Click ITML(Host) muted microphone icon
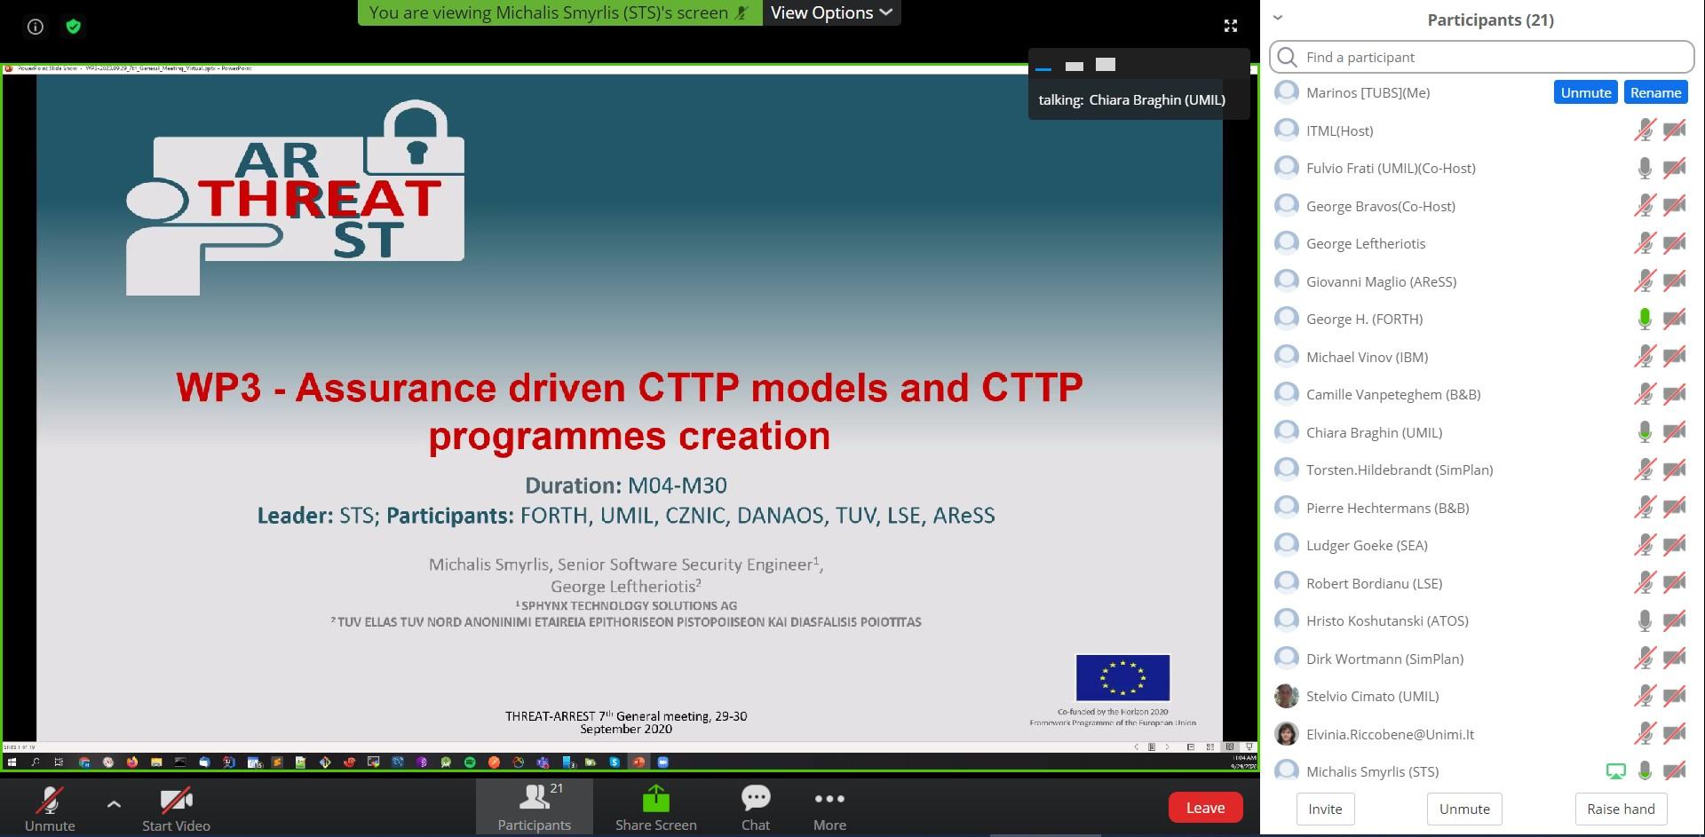This screenshot has width=1705, height=837. [1645, 130]
